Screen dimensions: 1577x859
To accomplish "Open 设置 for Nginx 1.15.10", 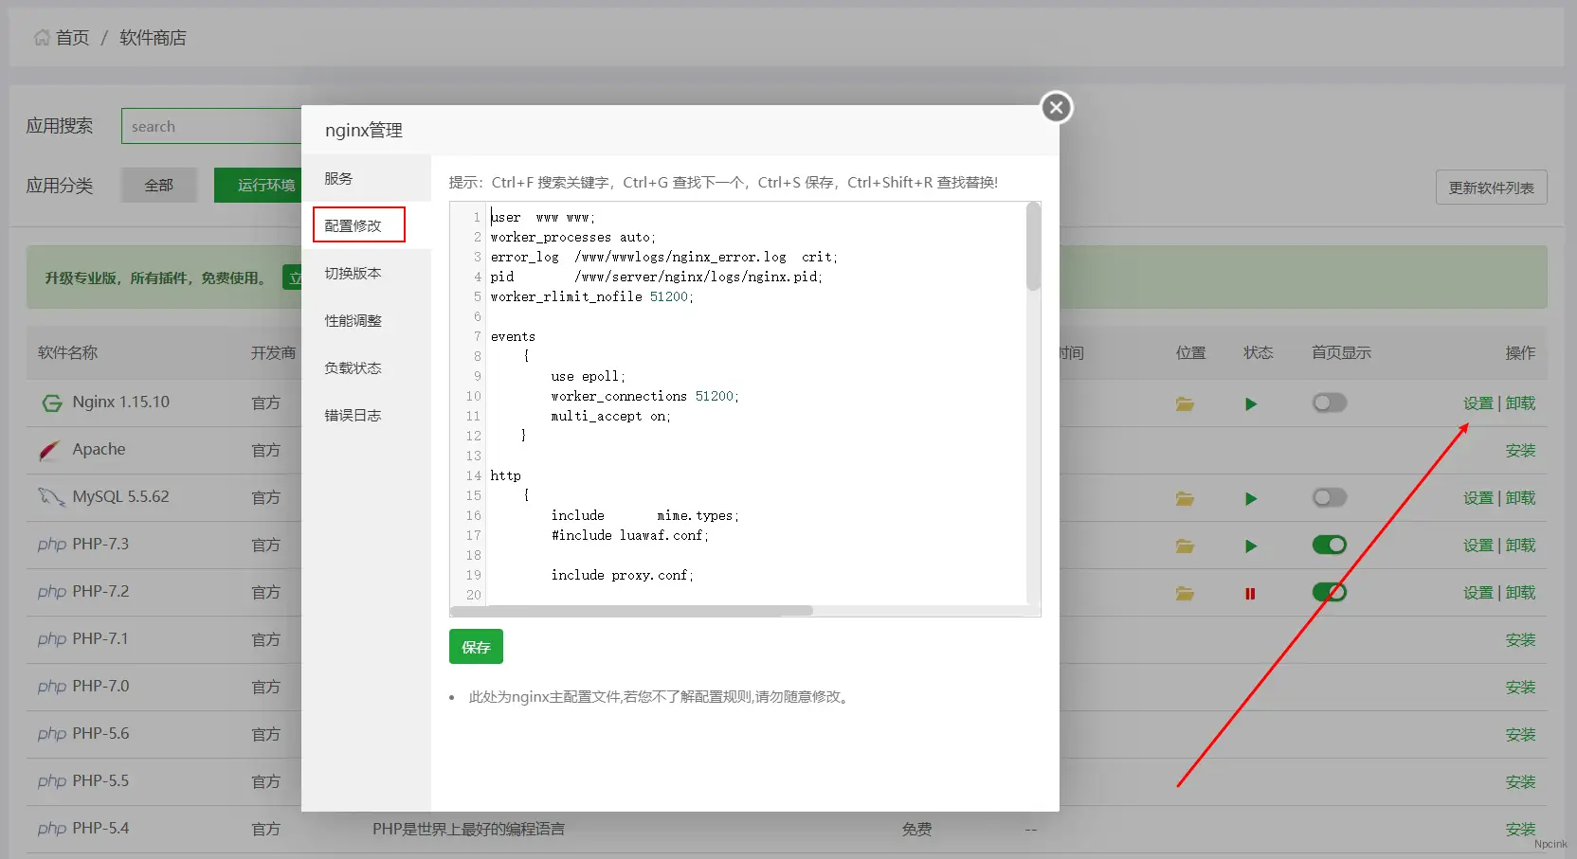I will [1477, 403].
